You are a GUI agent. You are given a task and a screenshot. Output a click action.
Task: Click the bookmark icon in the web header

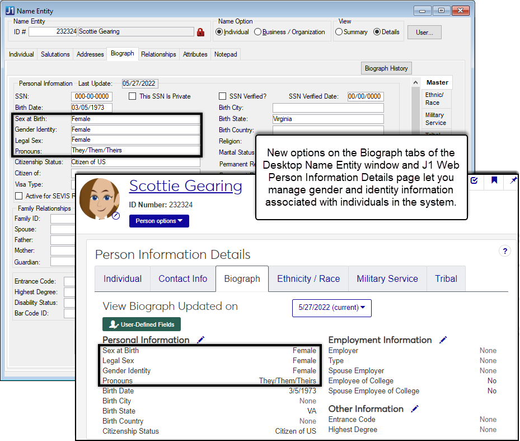494,180
